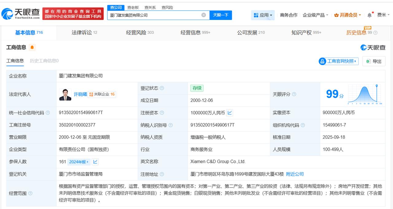Click the English name Xiamen C&D Group Co.,Ltd.
The width and height of the screenshot is (393, 209).
(x=218, y=161)
